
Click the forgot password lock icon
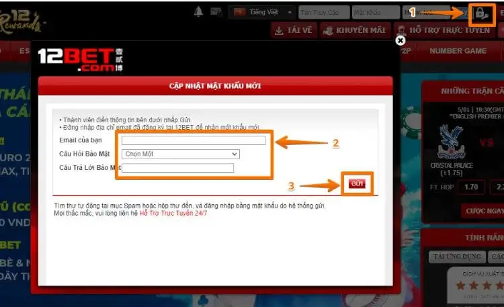(481, 12)
